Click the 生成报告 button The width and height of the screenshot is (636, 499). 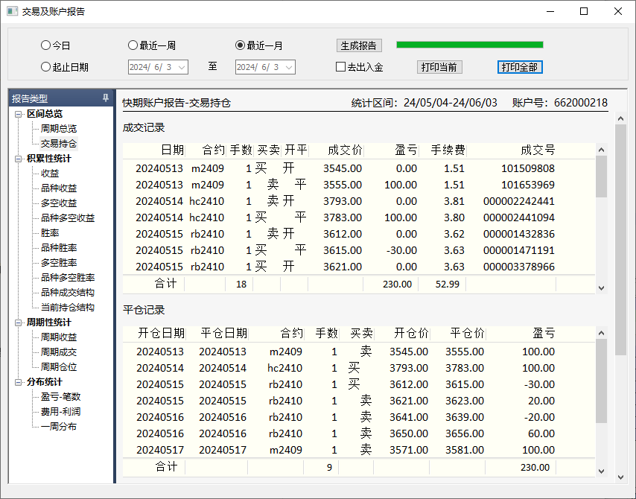point(359,45)
